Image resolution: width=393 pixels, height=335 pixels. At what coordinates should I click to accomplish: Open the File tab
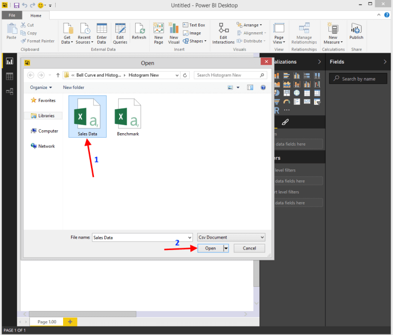[12, 15]
